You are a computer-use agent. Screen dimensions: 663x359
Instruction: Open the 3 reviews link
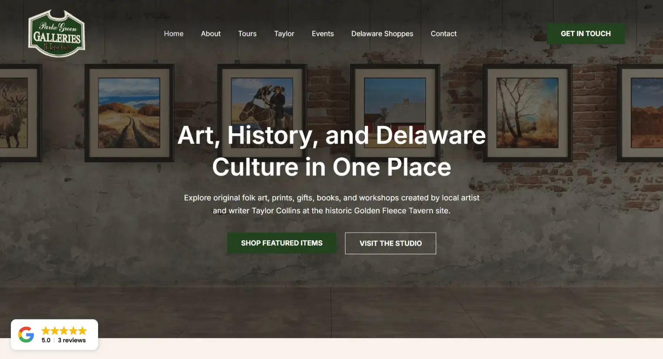tap(72, 340)
